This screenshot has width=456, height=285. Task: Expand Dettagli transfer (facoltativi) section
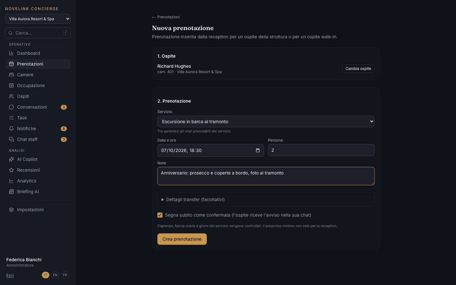266,199
